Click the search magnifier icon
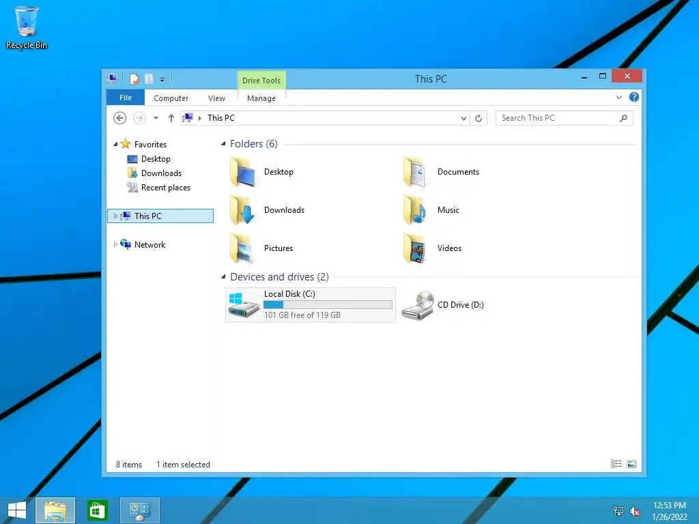Viewport: 699px width, 524px height. click(624, 118)
